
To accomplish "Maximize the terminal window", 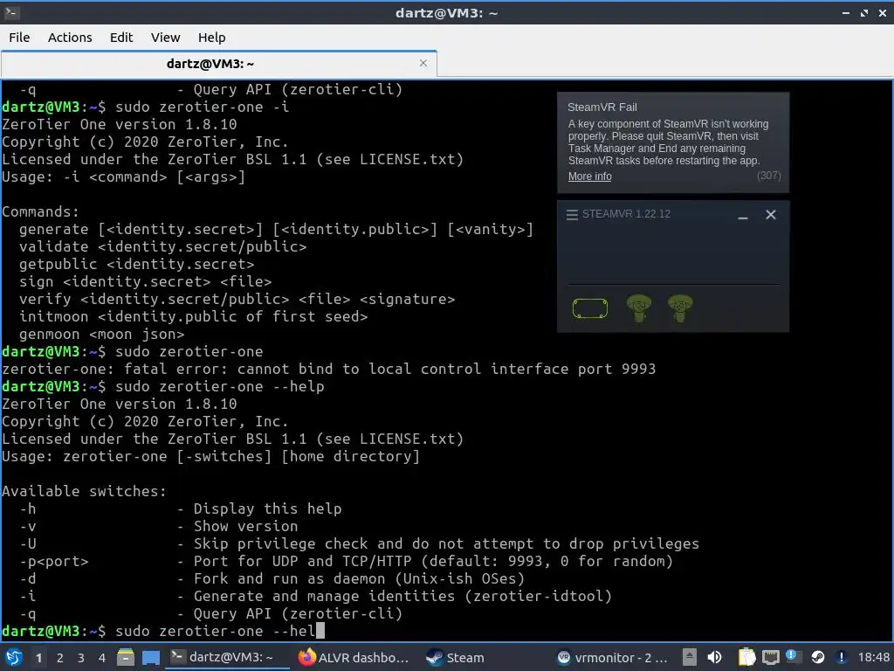I will 863,12.
